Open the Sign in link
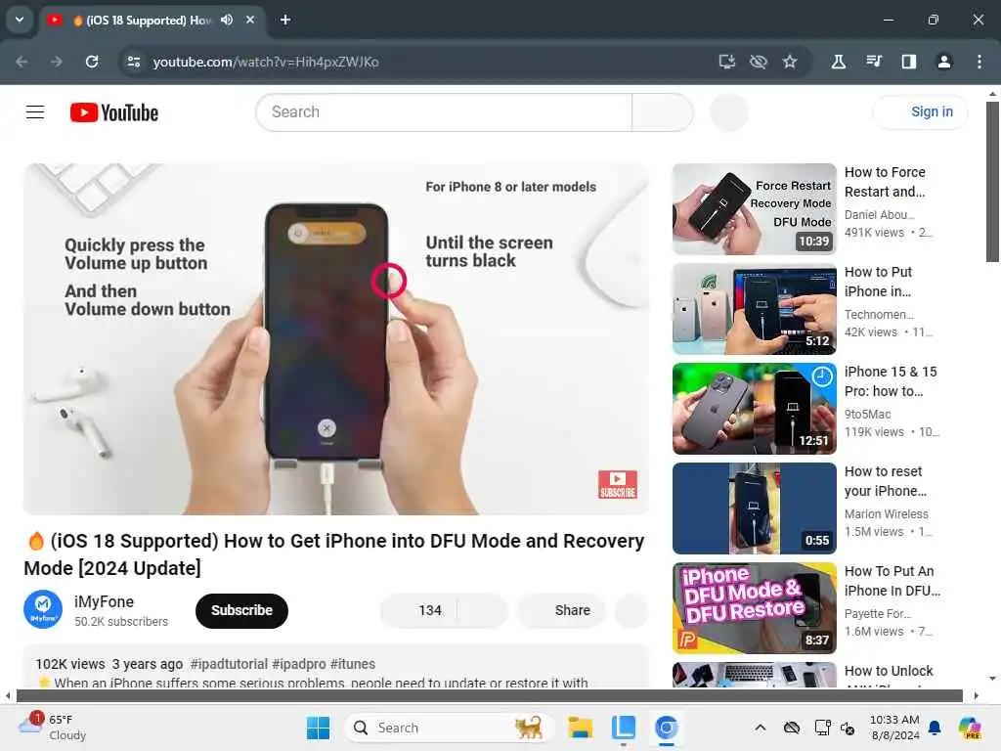1001x751 pixels. point(921,111)
